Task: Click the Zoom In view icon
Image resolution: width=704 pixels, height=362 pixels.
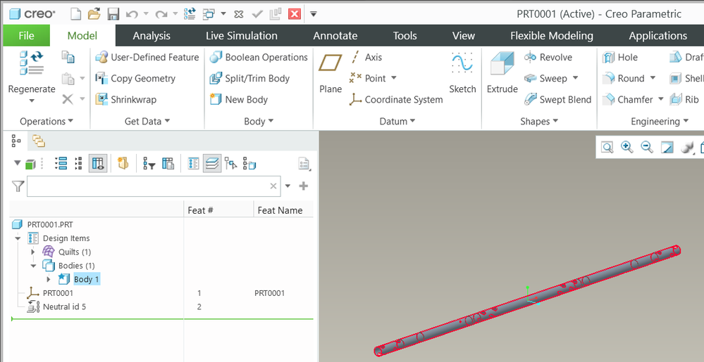Action: pos(626,147)
